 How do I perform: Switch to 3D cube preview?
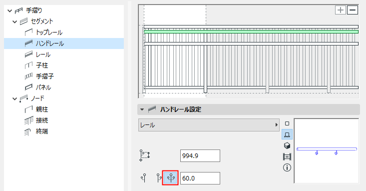[x=287, y=145]
